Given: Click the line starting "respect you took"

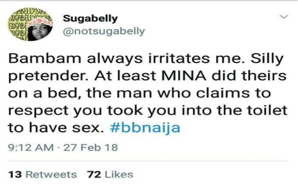Looking at the screenshot, I should pyautogui.click(x=146, y=111).
